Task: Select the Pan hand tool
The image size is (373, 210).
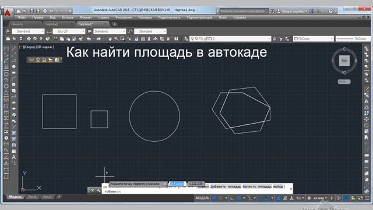Action: coord(110,38)
